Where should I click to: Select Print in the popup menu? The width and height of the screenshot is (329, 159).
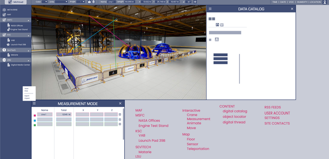tap(26, 91)
